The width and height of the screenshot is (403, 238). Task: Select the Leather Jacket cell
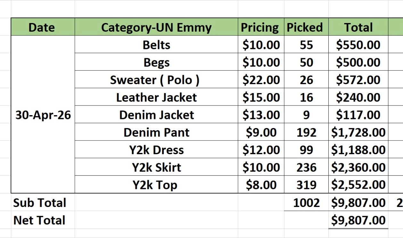point(156,97)
